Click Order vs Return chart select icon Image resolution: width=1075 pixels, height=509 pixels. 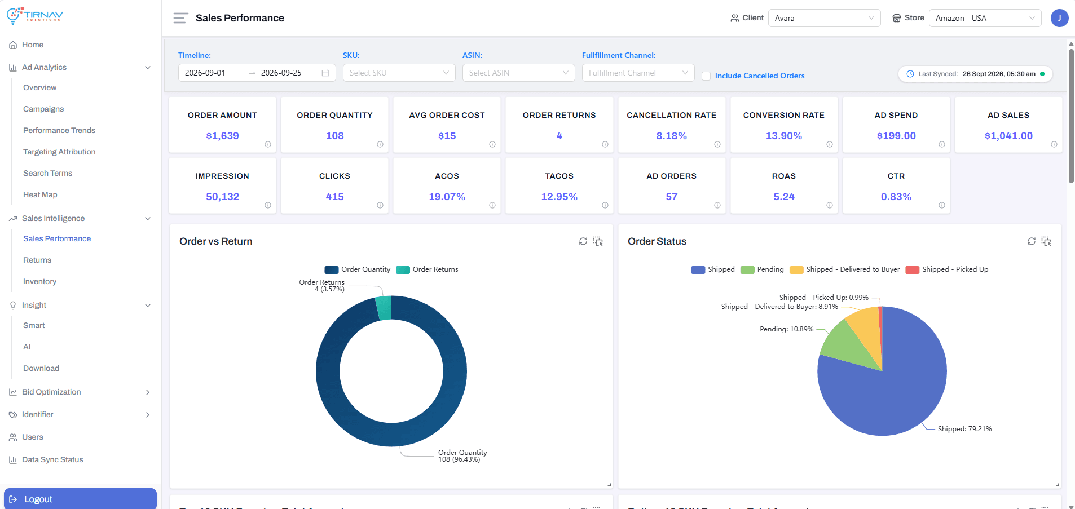[598, 241]
